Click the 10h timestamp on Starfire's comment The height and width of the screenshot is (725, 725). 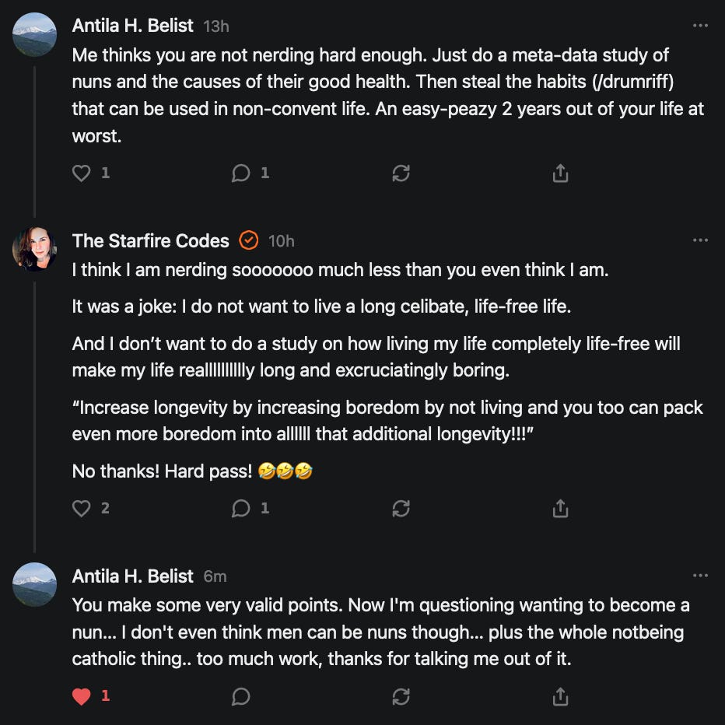(281, 241)
